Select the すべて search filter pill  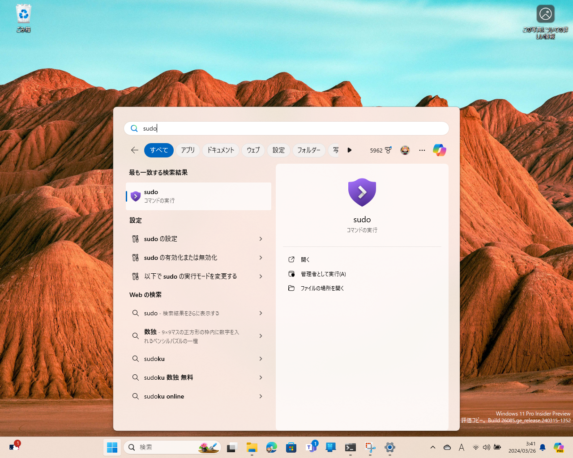coord(158,150)
